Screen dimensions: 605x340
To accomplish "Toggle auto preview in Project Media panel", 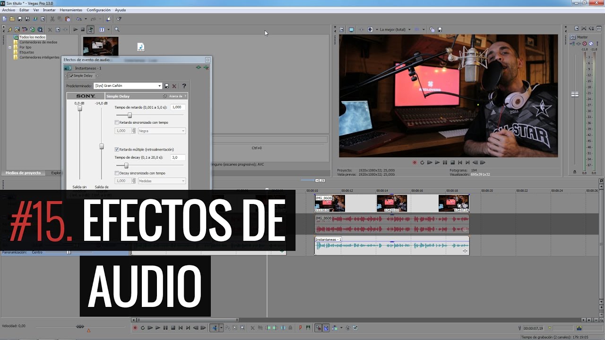I will [x=90, y=29].
